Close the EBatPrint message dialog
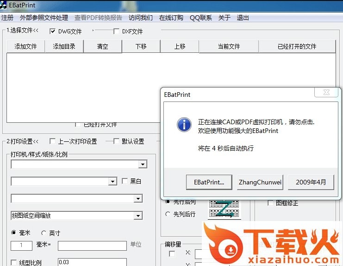Screen dimensions: 343x266 pos(326,92)
